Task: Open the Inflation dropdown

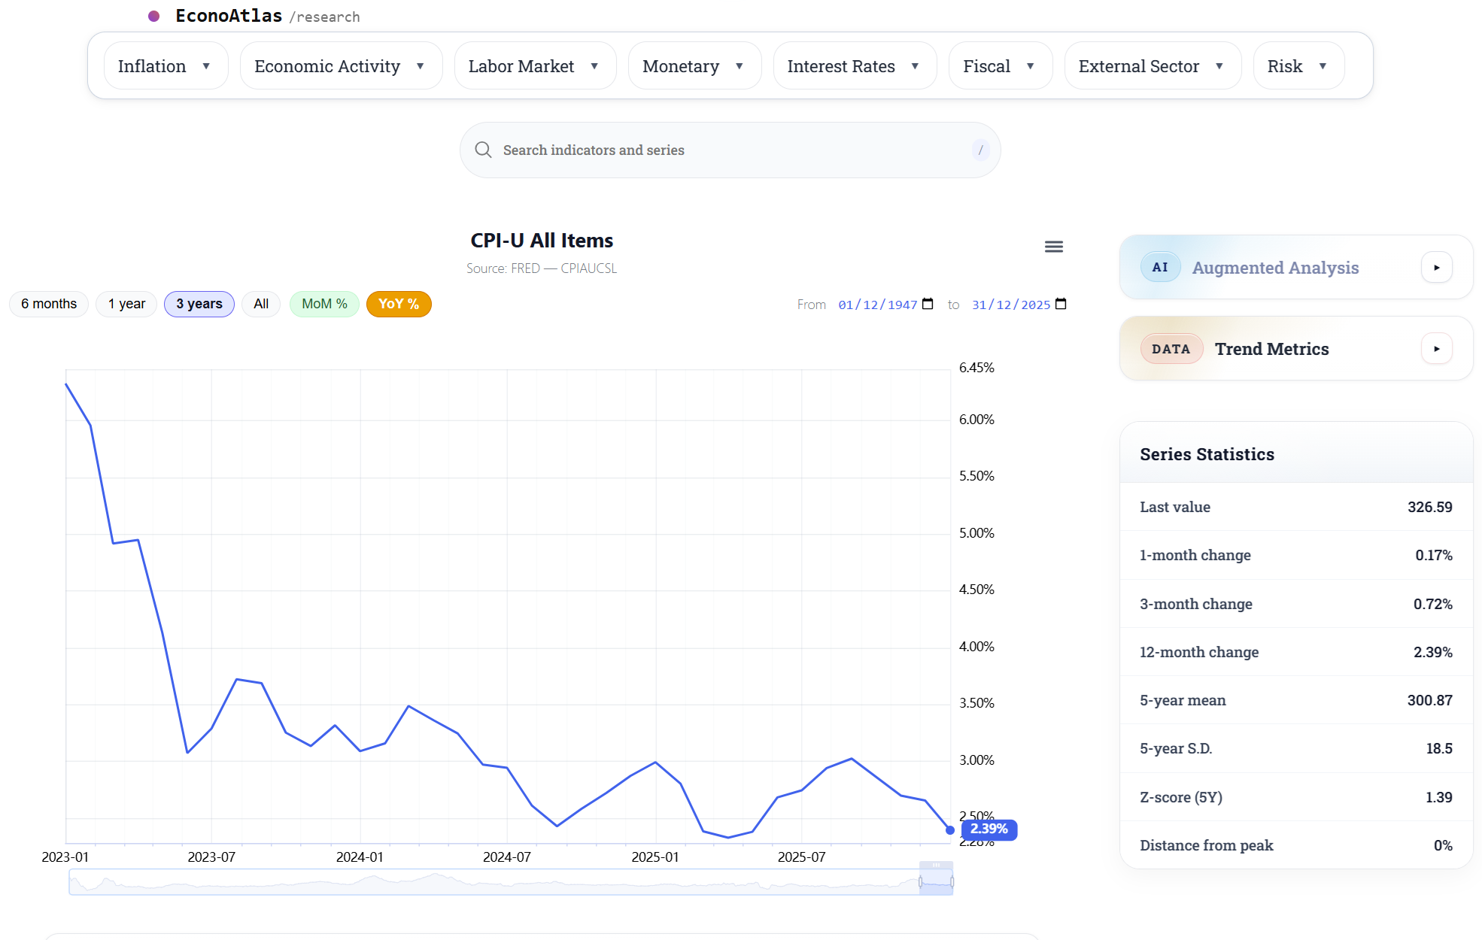Action: point(166,65)
